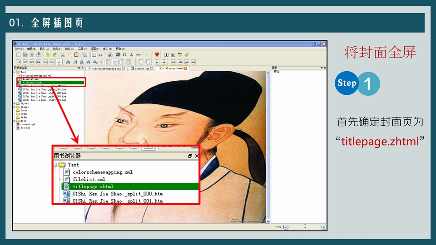Expand the Styles folder in Book Browser
This screenshot has width=436, height=245.
(15, 103)
